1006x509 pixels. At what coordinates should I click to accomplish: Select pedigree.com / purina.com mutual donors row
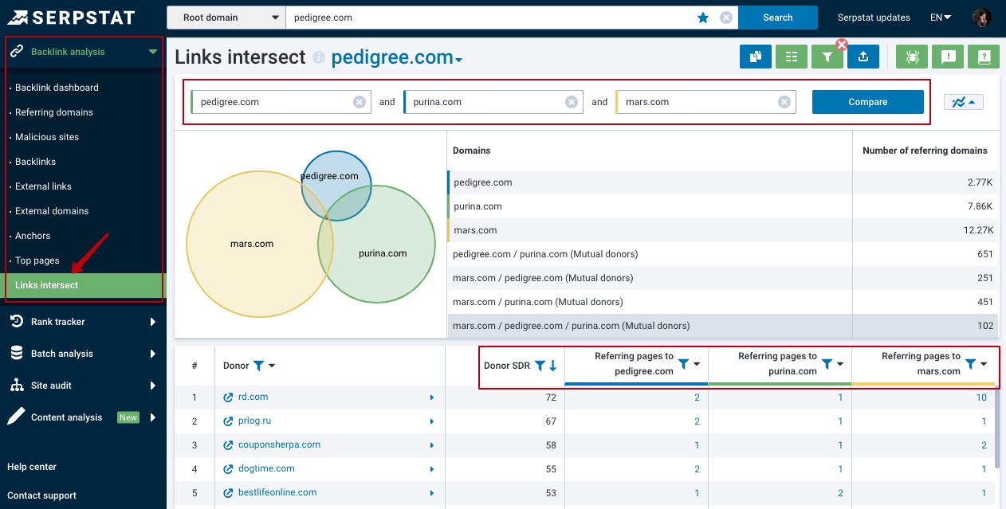pos(723,254)
